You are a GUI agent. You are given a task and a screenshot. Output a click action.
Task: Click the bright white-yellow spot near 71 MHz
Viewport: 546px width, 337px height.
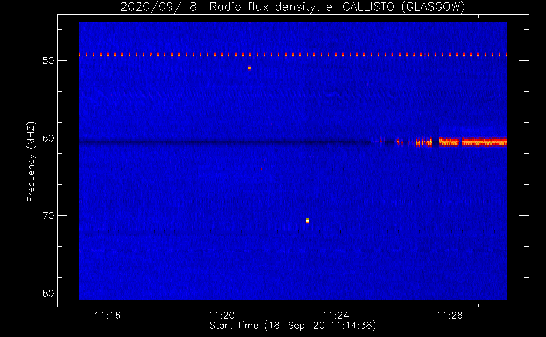click(x=307, y=221)
